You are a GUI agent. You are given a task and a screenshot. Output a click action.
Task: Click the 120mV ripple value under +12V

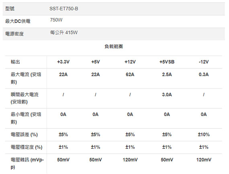click(130, 160)
